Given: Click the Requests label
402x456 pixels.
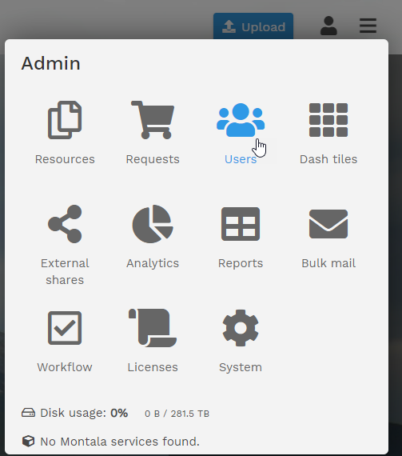Looking at the screenshot, I should pyautogui.click(x=153, y=160).
